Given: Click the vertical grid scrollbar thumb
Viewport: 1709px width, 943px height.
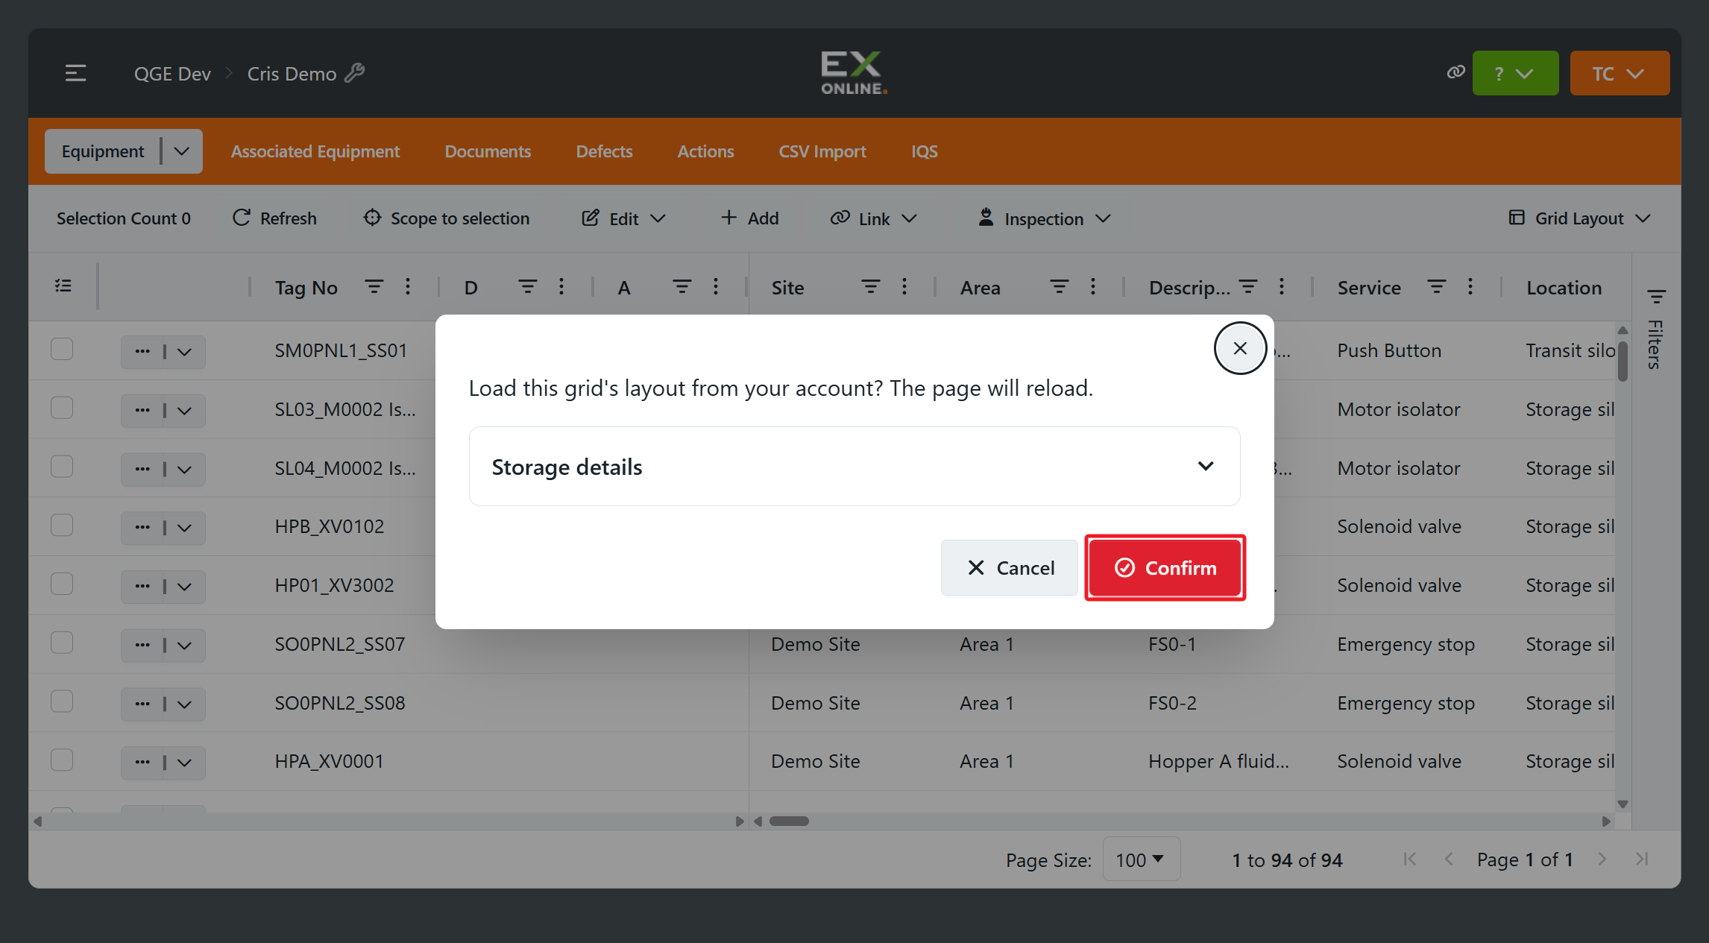Looking at the screenshot, I should tap(1623, 361).
